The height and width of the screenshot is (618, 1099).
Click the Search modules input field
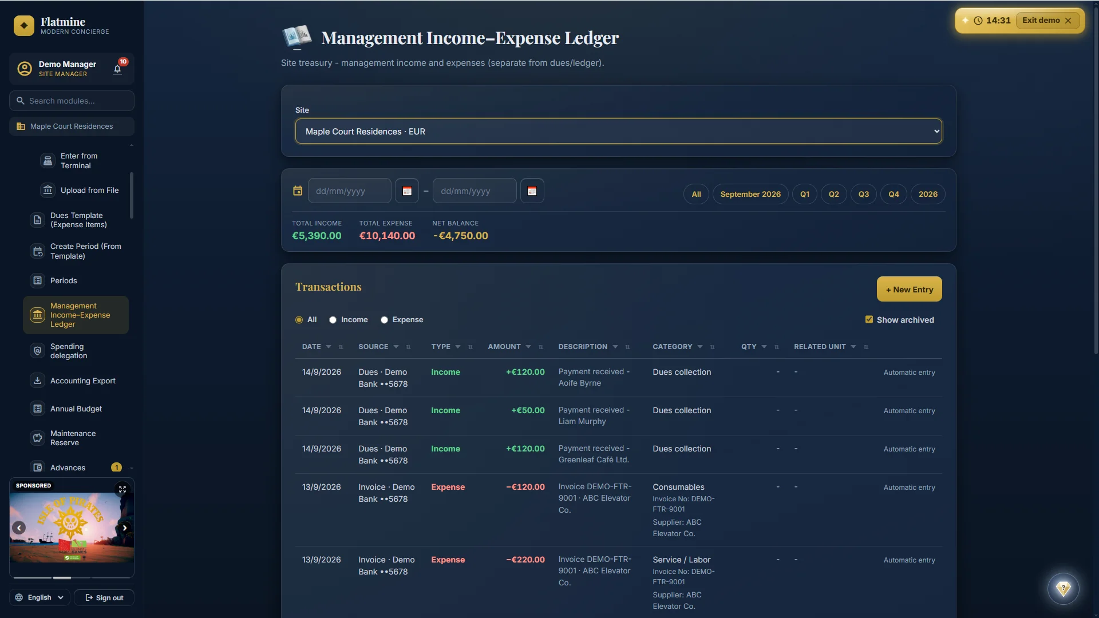[x=72, y=101]
